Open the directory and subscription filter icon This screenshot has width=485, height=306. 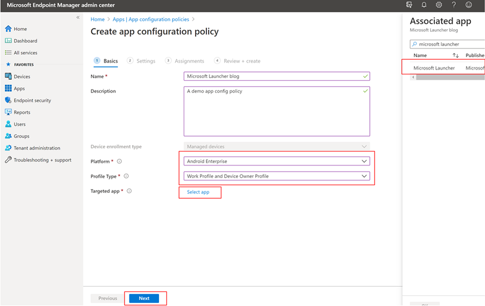(409, 5)
